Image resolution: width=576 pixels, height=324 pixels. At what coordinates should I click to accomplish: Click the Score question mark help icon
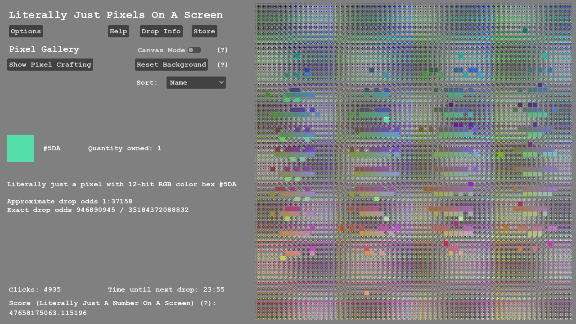[x=207, y=303]
